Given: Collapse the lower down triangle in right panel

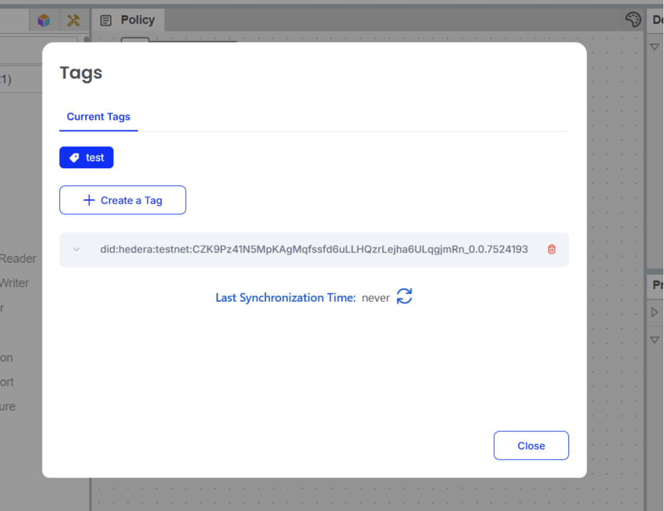Looking at the screenshot, I should tap(655, 340).
